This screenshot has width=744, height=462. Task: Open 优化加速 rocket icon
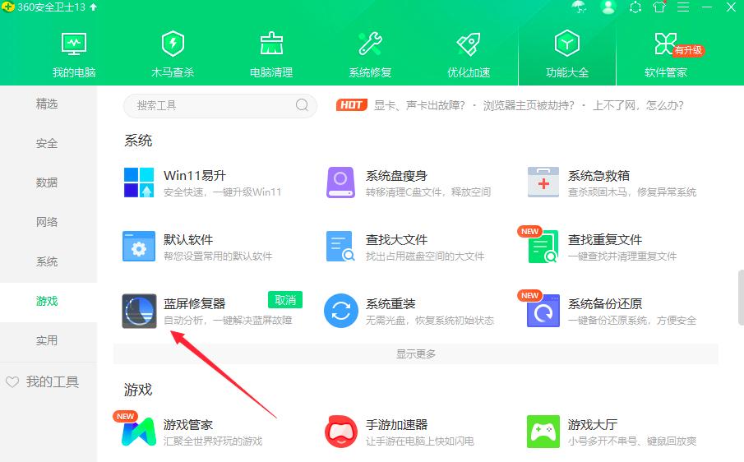point(469,44)
